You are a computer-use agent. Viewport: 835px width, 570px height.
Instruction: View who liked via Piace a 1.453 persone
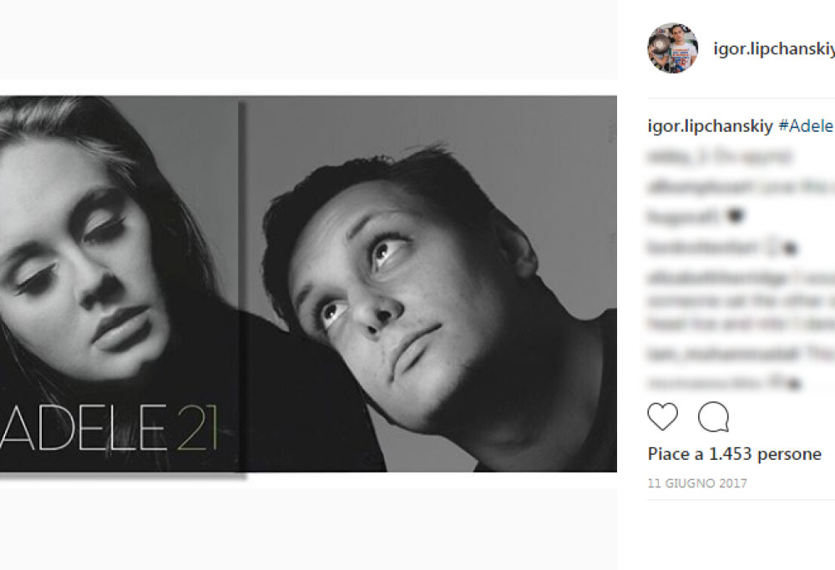(x=733, y=454)
